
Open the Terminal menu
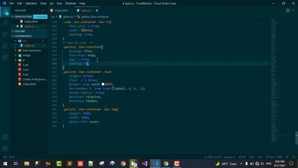pos(70,3)
